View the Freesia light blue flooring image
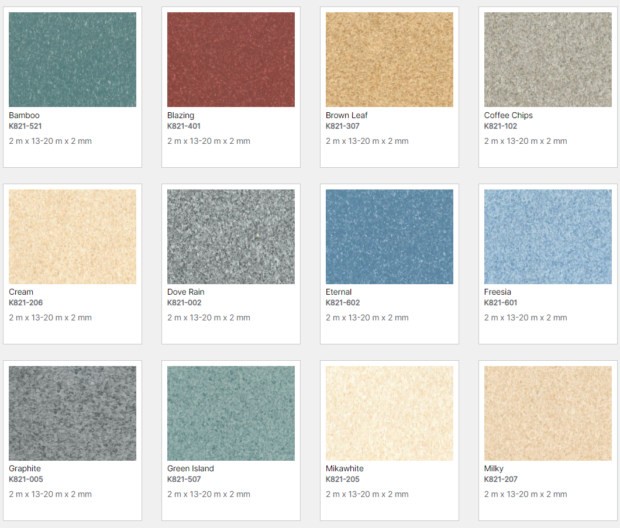Screen dimensions: 620x528 click(x=548, y=237)
